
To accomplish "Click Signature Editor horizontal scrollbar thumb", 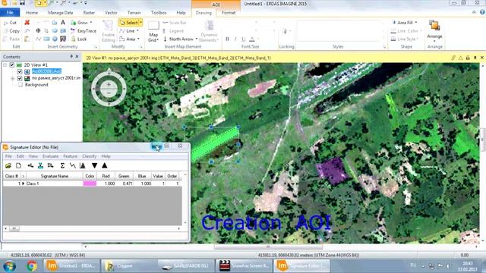I will pyautogui.click(x=14, y=228).
